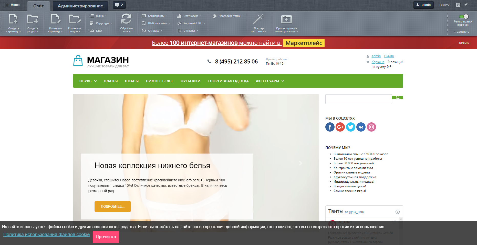Expand the ОБУВЬ category menu
Screen dimensions: 477x245
pyautogui.click(x=88, y=81)
